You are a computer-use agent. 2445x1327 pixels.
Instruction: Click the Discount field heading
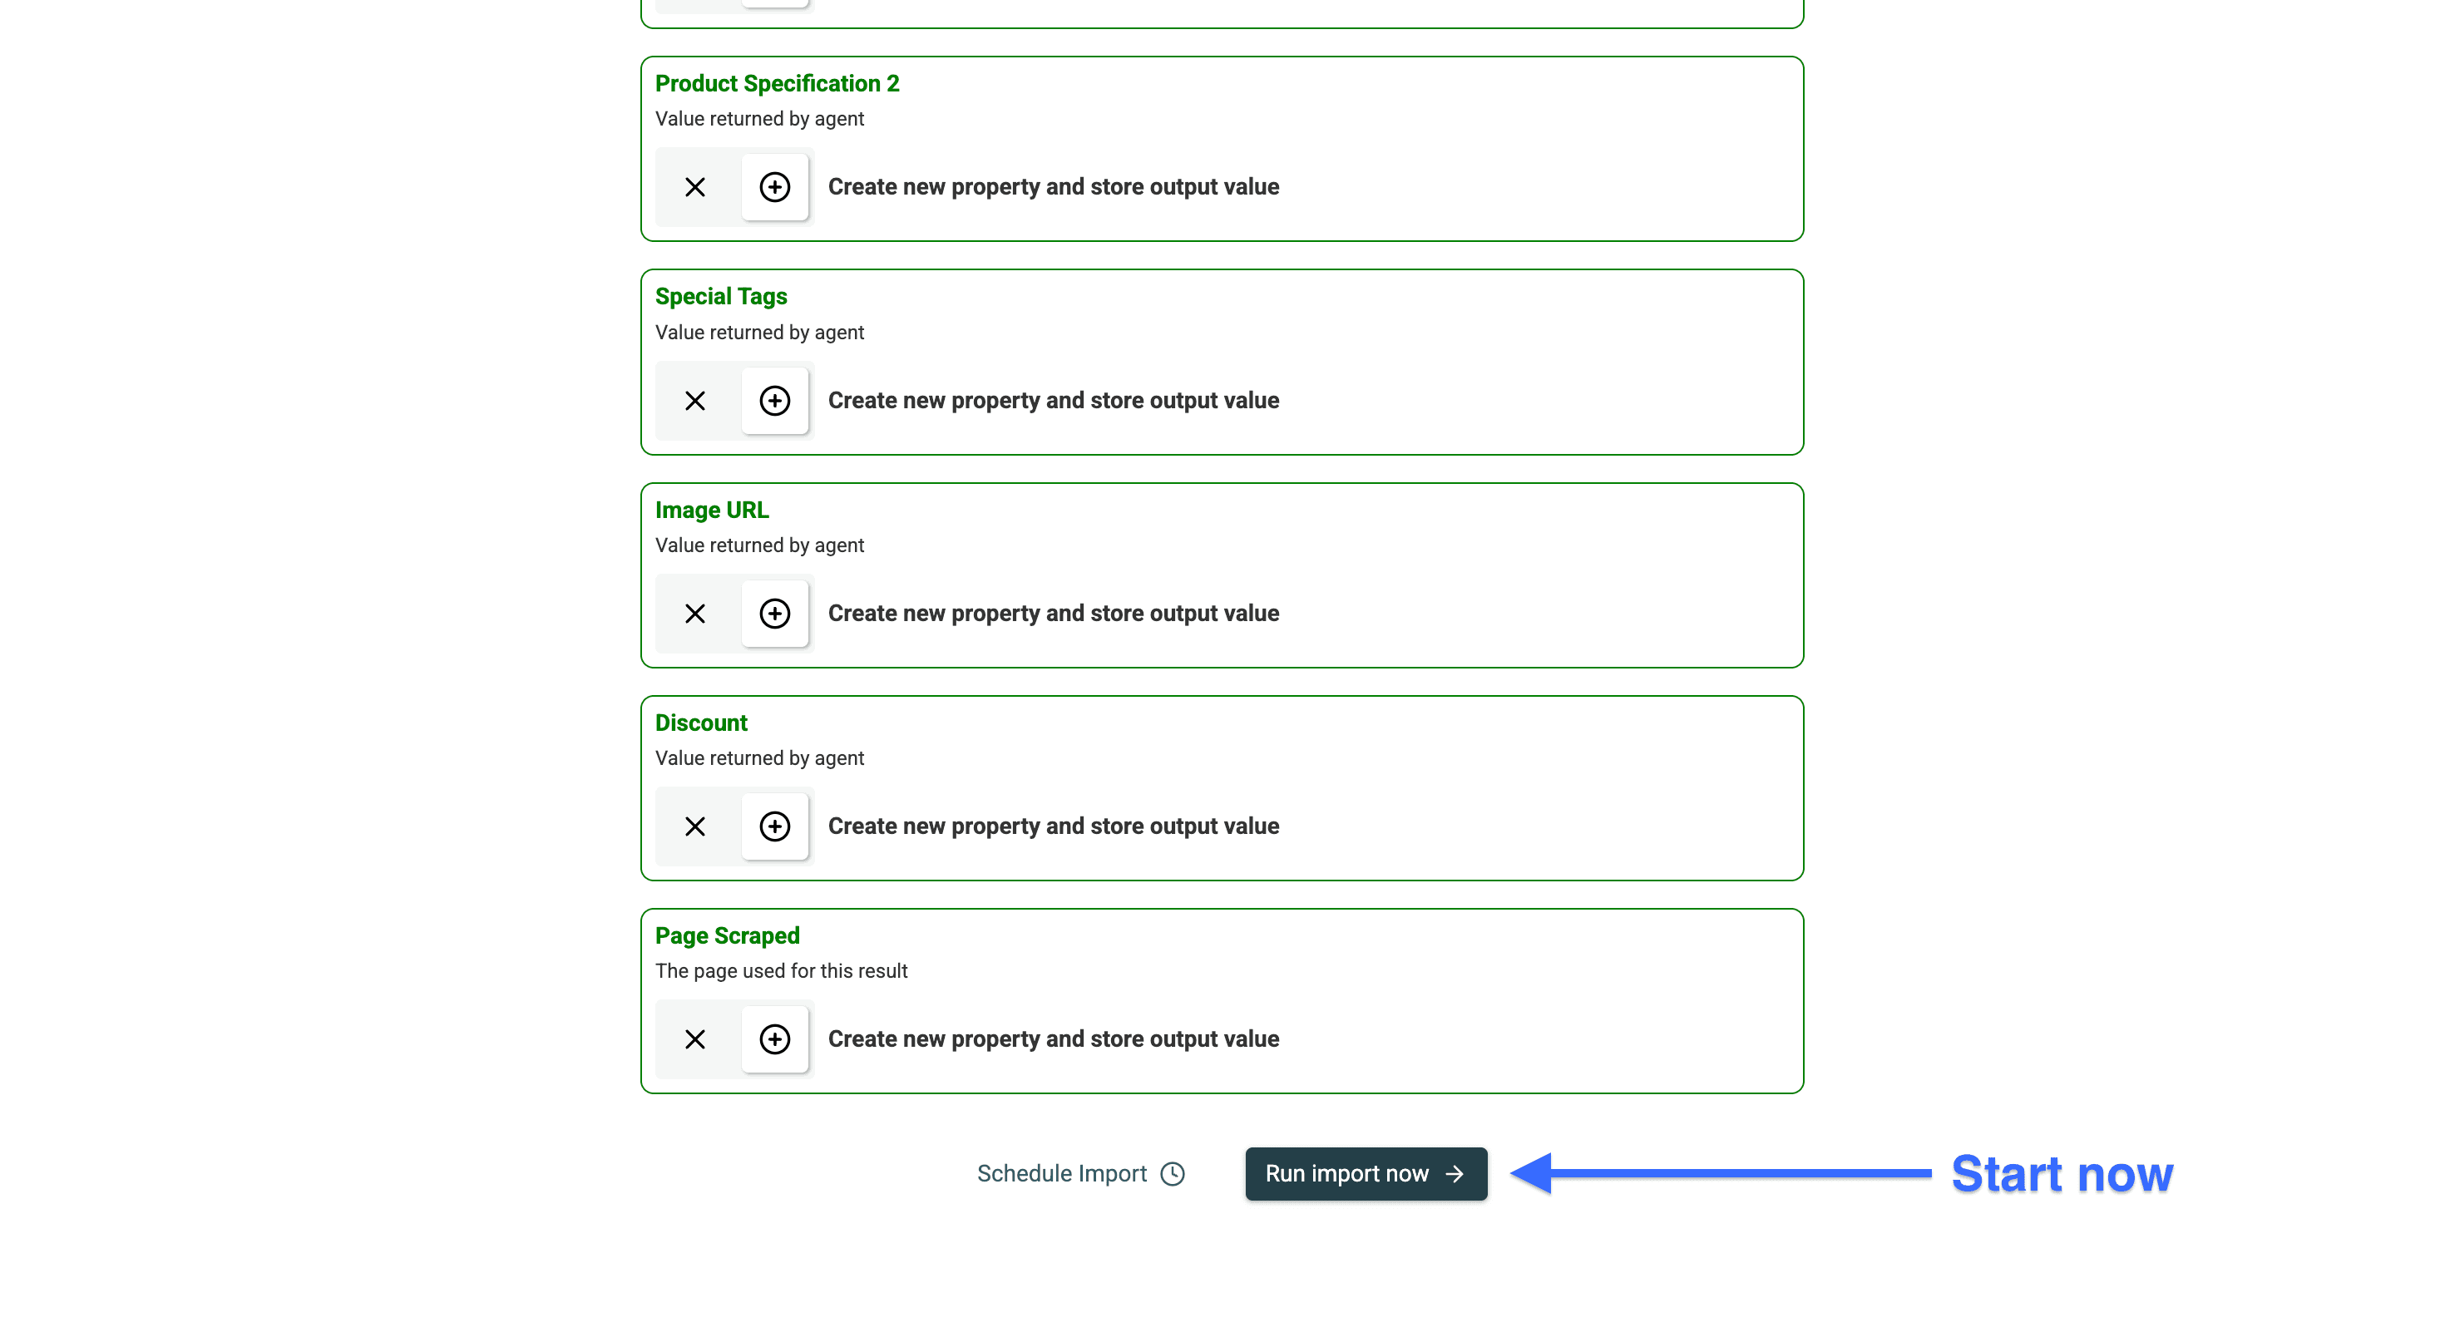[700, 723]
